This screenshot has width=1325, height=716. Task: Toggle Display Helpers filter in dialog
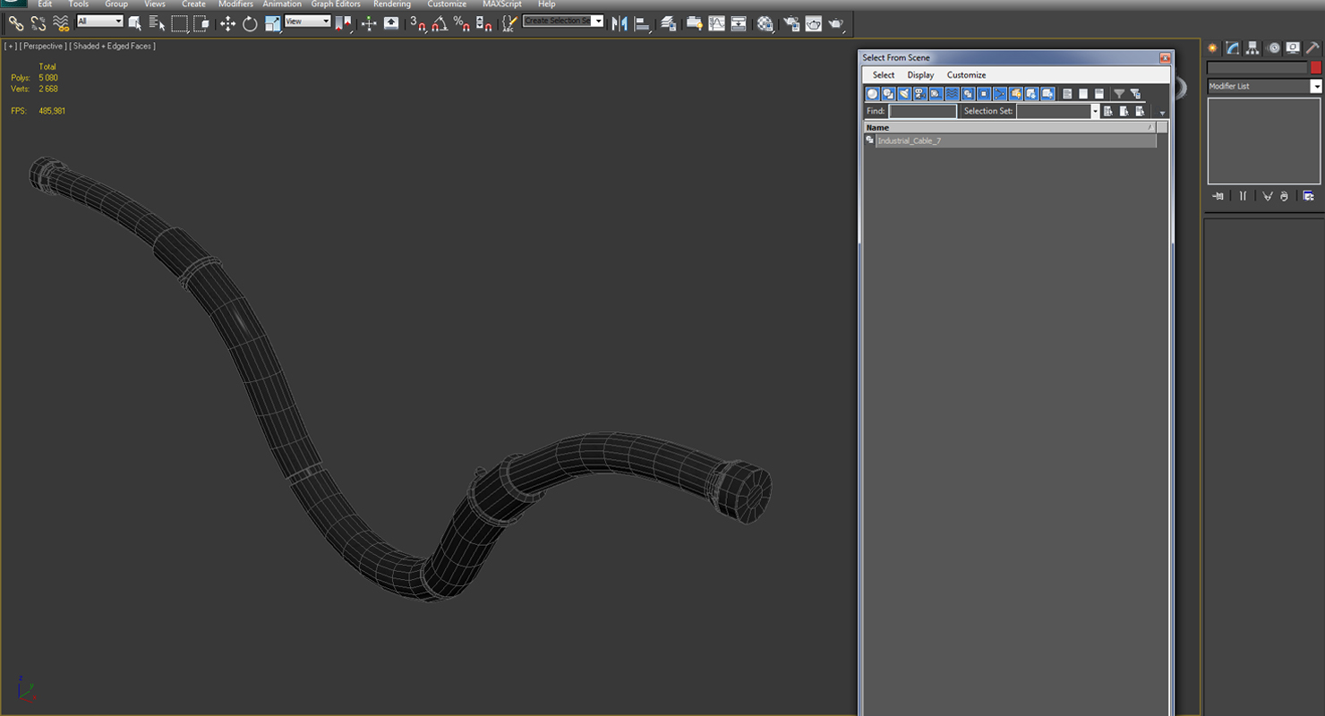[936, 93]
